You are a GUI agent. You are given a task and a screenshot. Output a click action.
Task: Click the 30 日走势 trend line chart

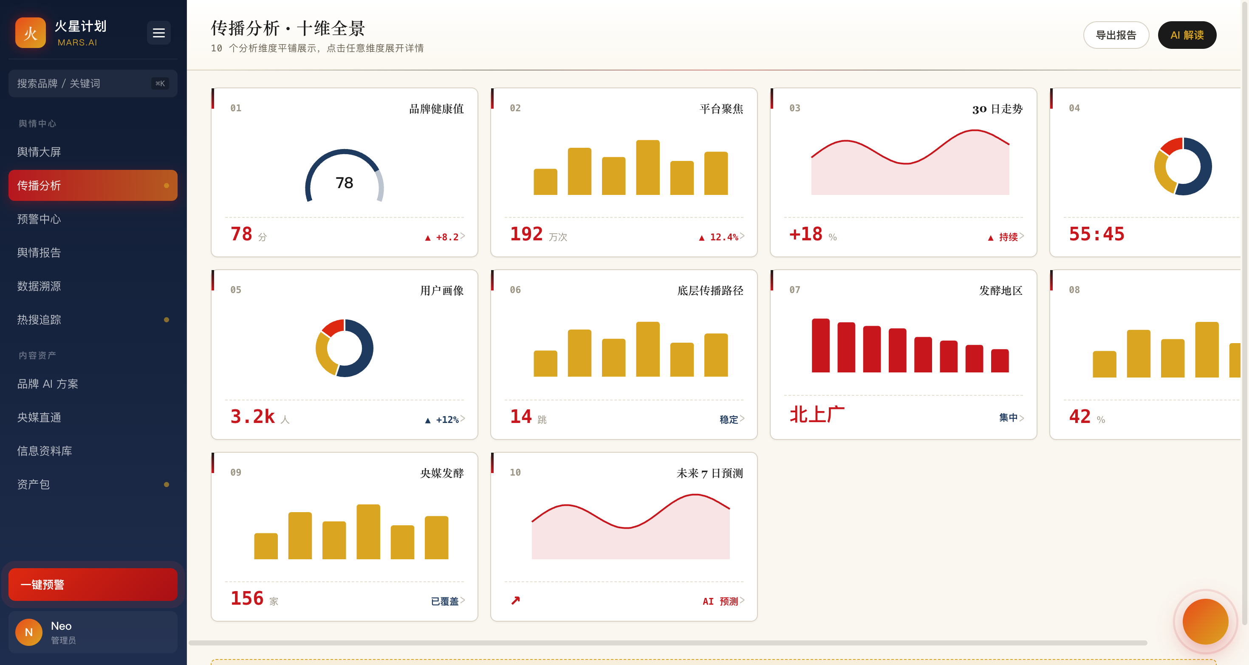(x=910, y=162)
